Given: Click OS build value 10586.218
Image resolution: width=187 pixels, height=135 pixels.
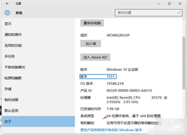Looking at the screenshot, I should tap(115, 84).
